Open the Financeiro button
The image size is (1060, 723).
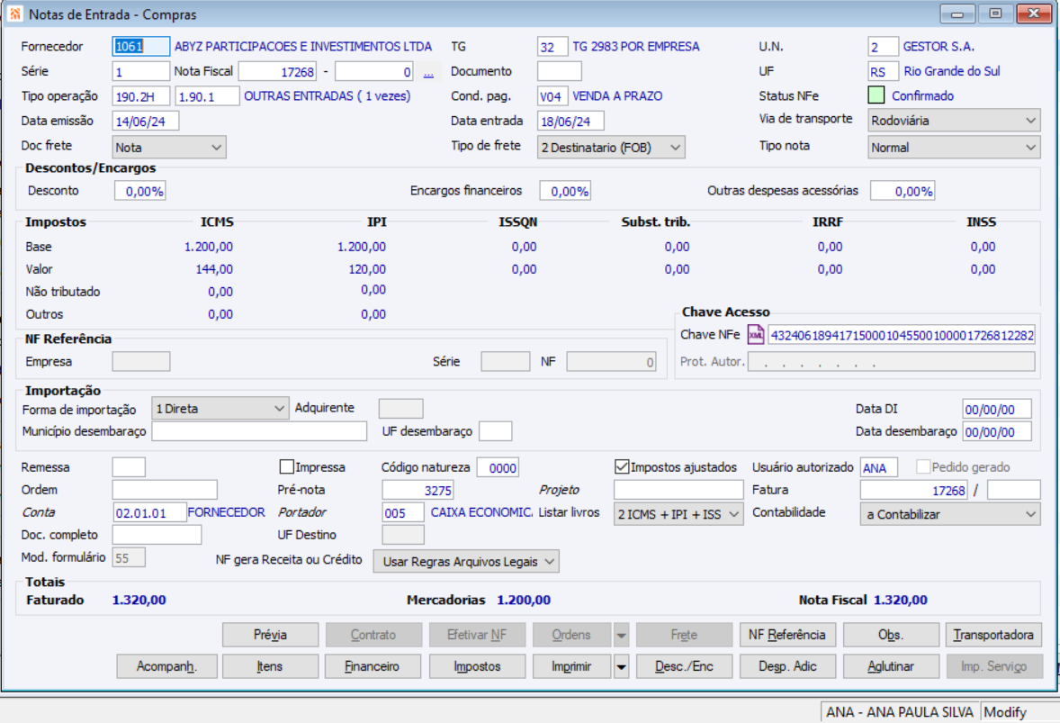click(373, 667)
